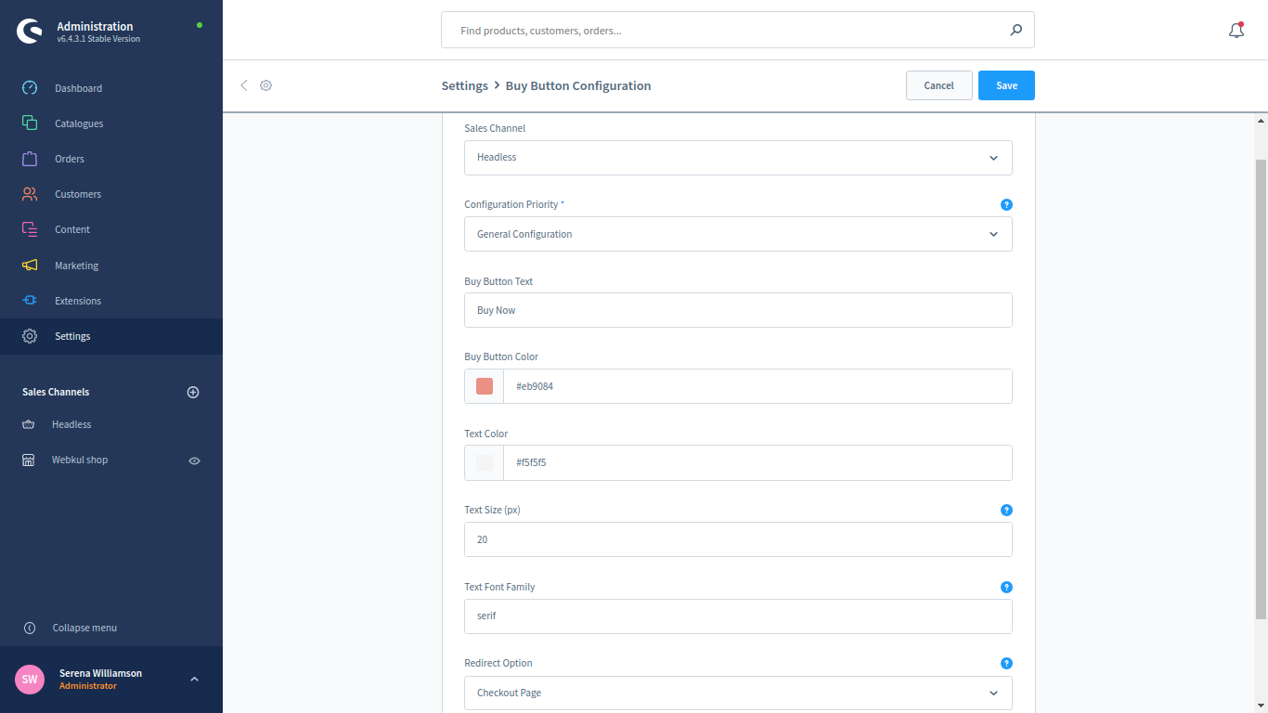1268x713 pixels.
Task: Click the Settings menu label
Action: coord(72,336)
